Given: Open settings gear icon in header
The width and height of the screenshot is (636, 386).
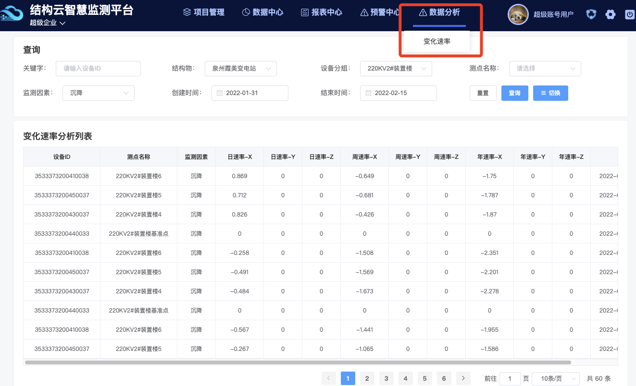Looking at the screenshot, I should coord(611,14).
